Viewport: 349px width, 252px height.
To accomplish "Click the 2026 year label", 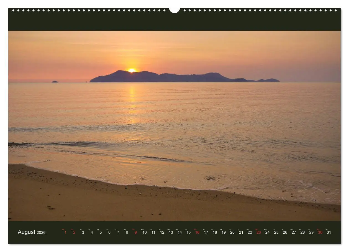I will (x=41, y=233).
